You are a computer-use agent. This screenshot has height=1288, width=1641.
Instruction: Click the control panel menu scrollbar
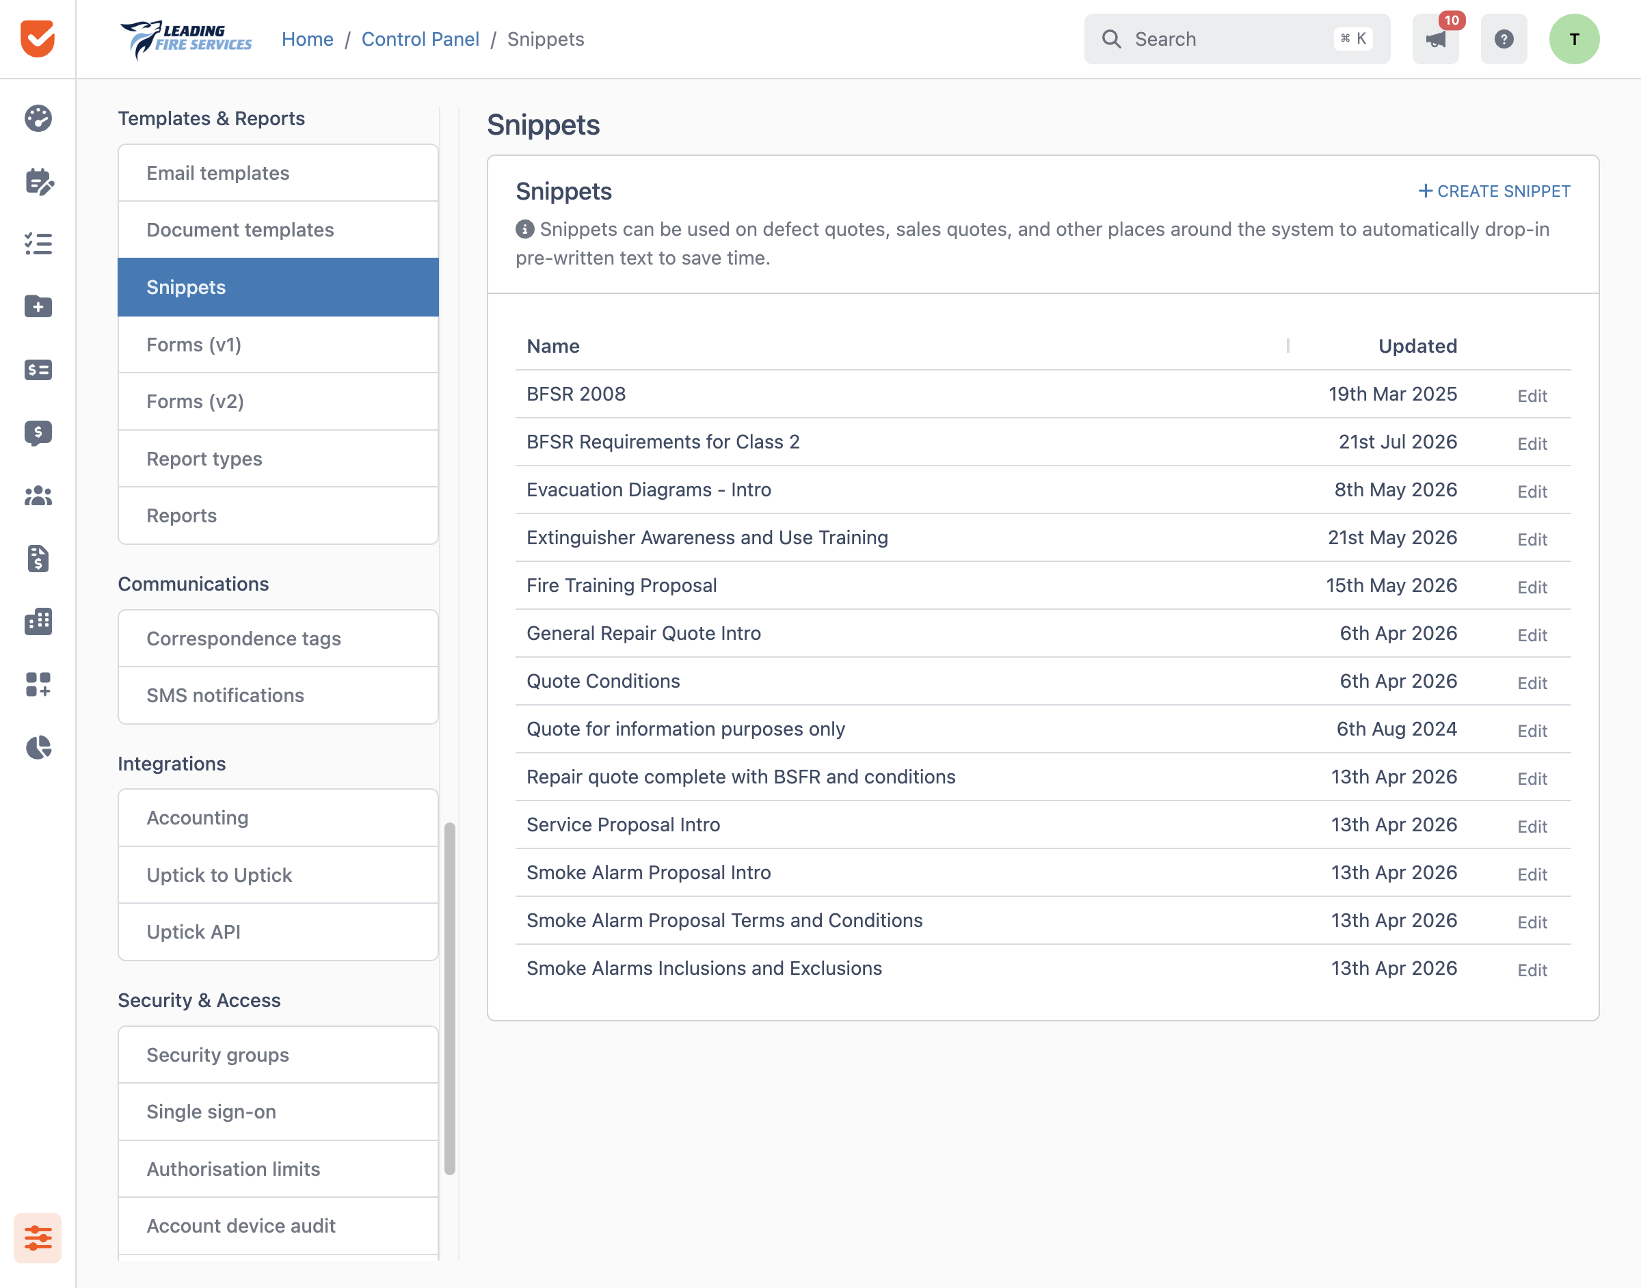449,998
